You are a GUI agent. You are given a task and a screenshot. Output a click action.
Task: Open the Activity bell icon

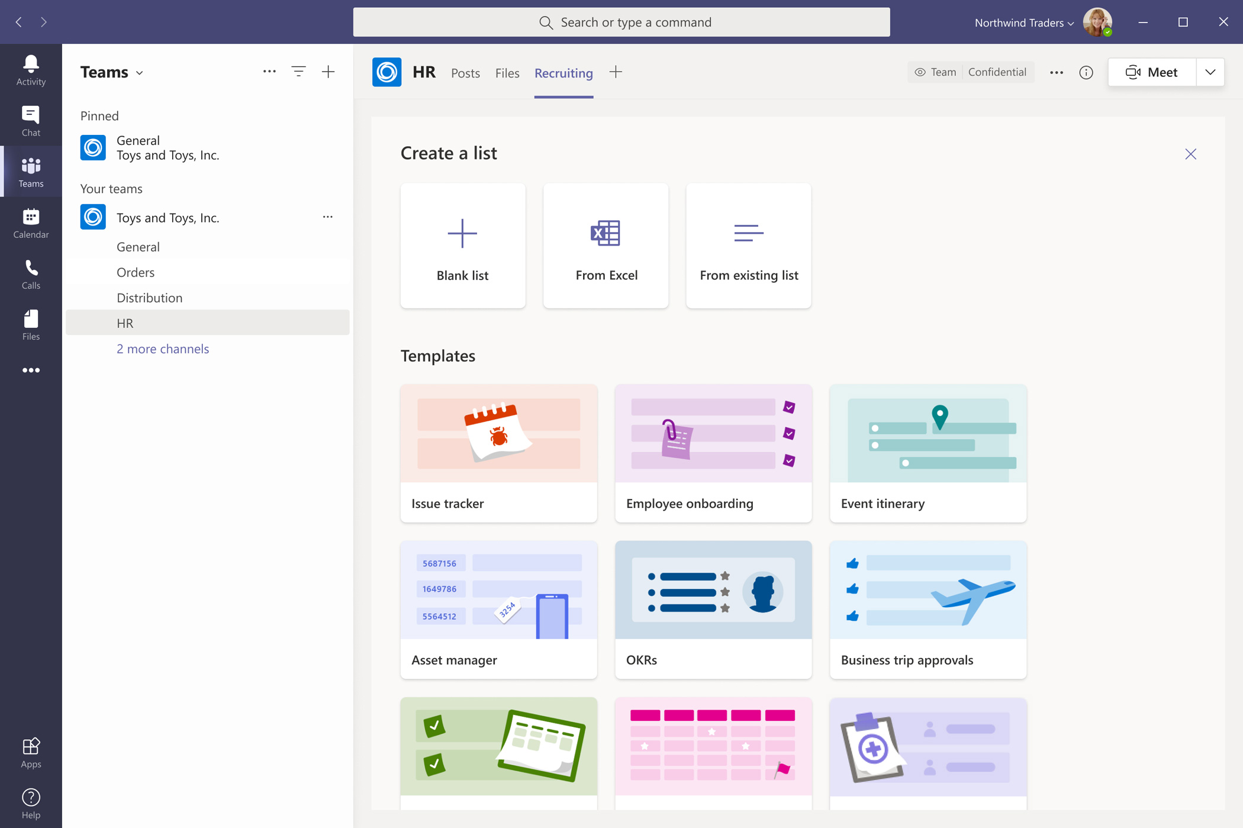click(31, 70)
